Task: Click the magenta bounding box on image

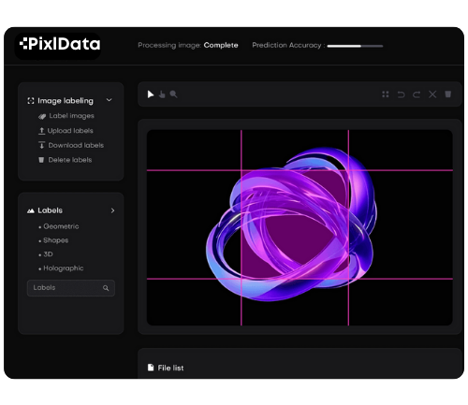Action: [x=295, y=224]
